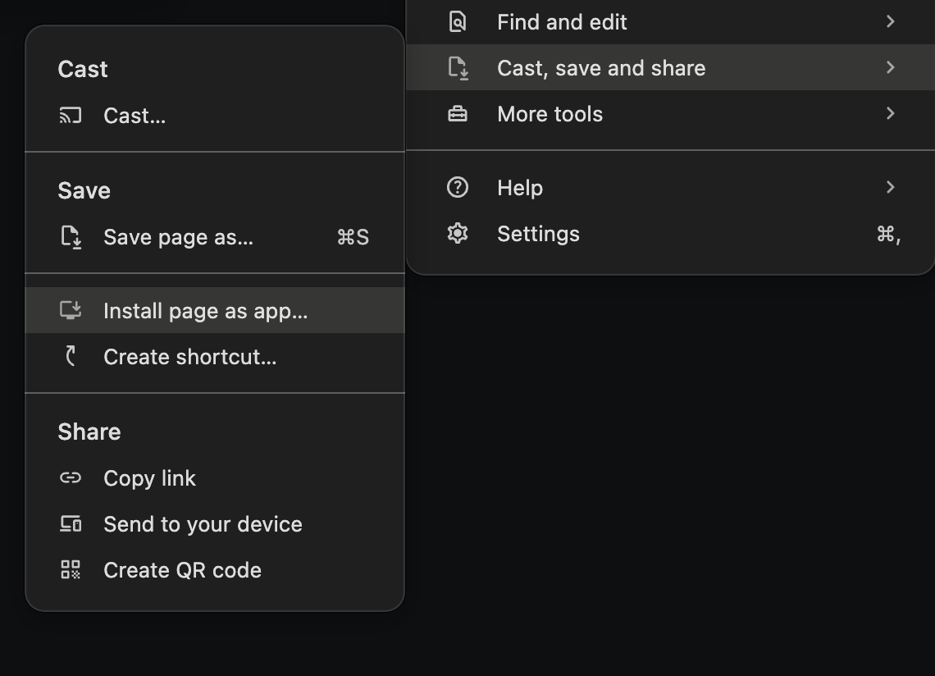This screenshot has width=935, height=676.
Task: Click the Create QR code icon
Action: click(71, 570)
